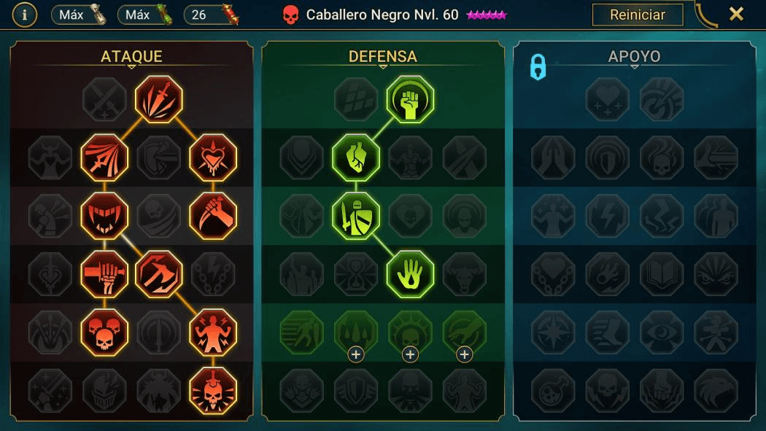766x431 pixels.
Task: Pick the knight with shield defense mastery
Action: point(356,216)
